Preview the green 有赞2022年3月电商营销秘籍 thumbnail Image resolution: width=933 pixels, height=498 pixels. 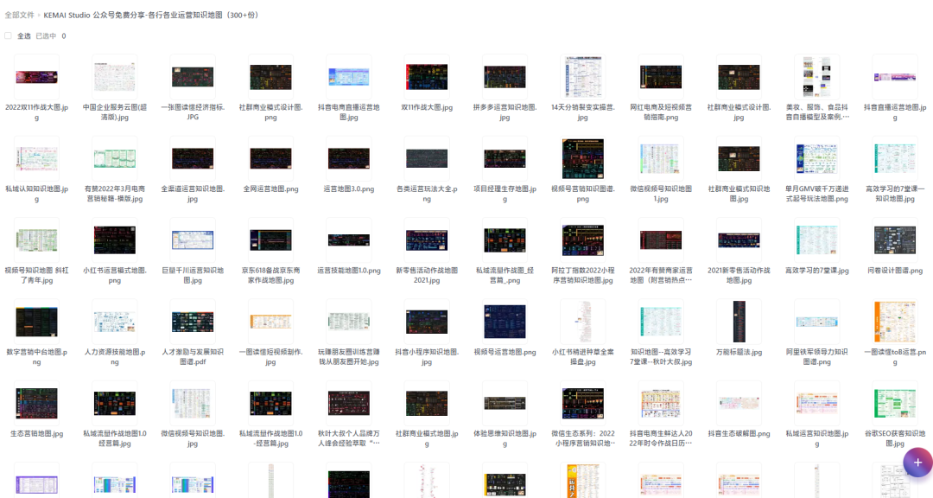pos(115,158)
